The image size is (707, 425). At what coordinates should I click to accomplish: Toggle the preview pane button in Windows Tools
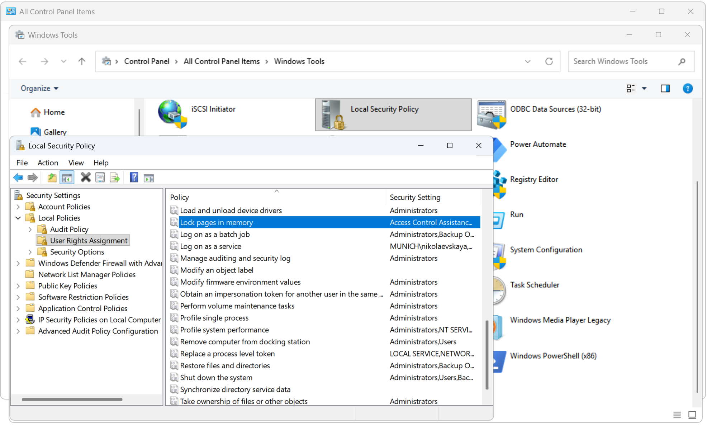click(665, 88)
